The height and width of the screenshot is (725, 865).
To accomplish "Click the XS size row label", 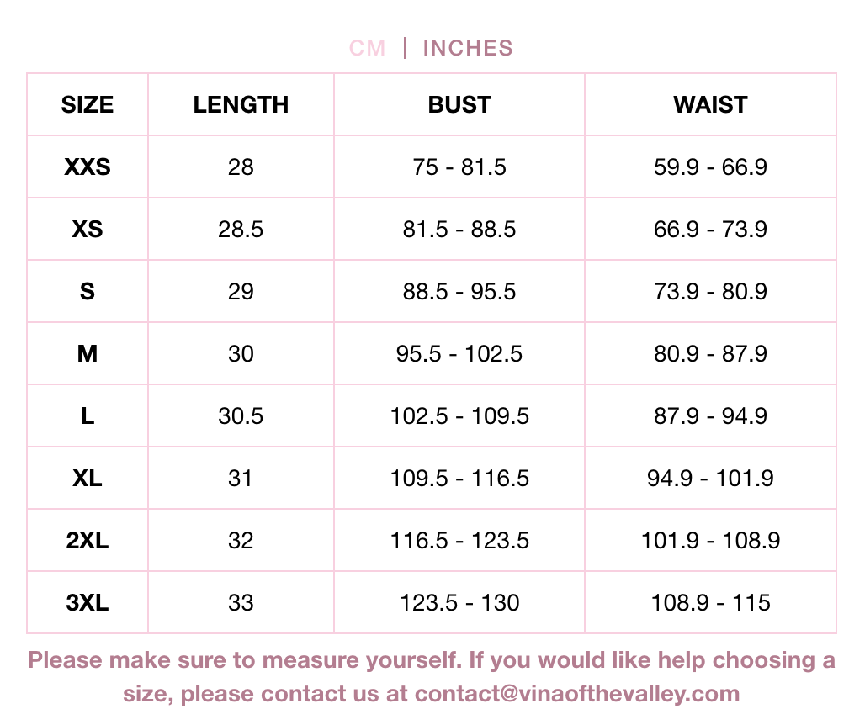I will (88, 230).
